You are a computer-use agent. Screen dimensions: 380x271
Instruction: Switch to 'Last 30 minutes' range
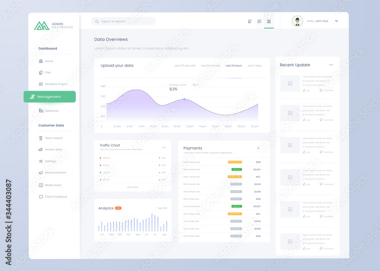[x=211, y=66]
